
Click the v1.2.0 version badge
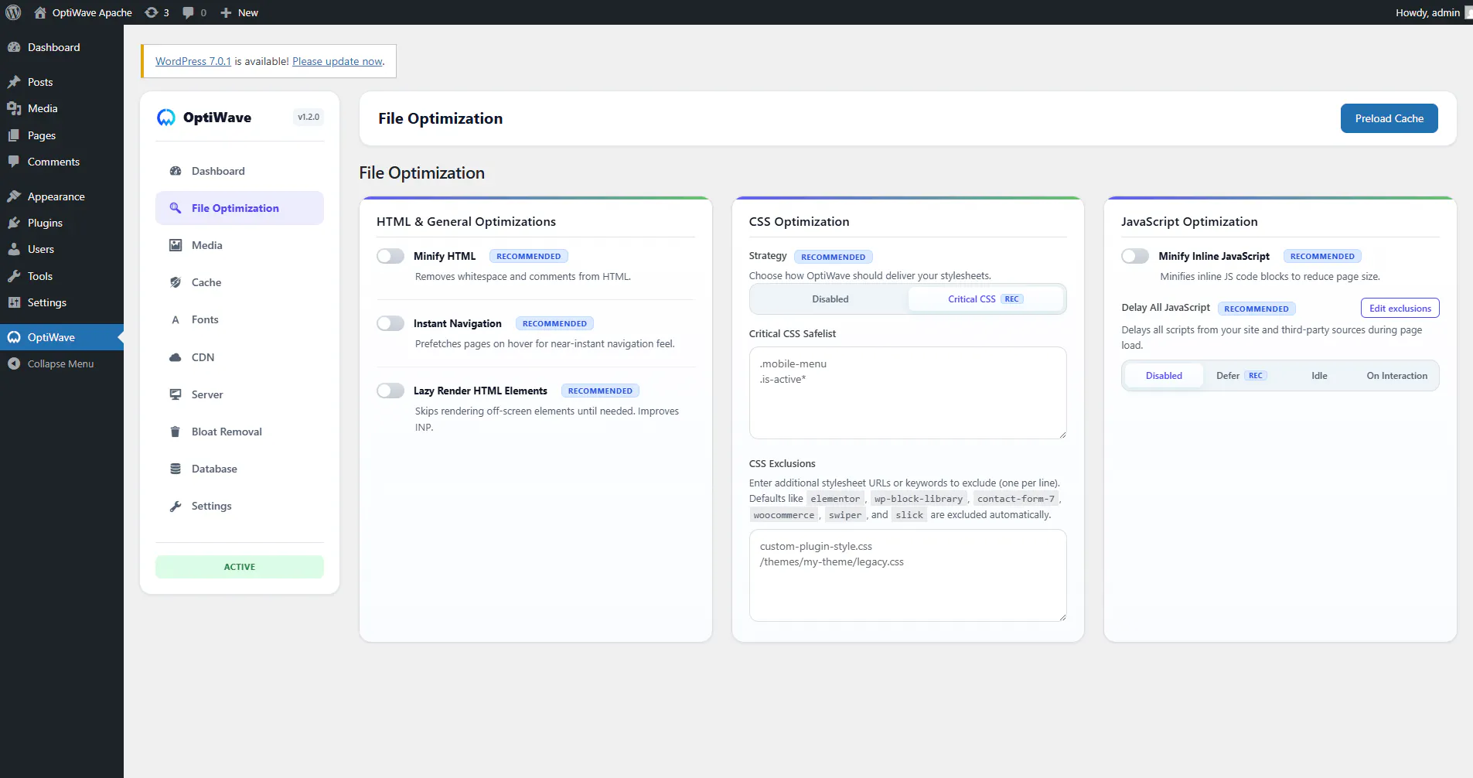coord(309,118)
